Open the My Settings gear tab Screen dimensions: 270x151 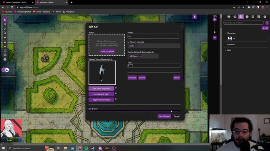coord(265,17)
